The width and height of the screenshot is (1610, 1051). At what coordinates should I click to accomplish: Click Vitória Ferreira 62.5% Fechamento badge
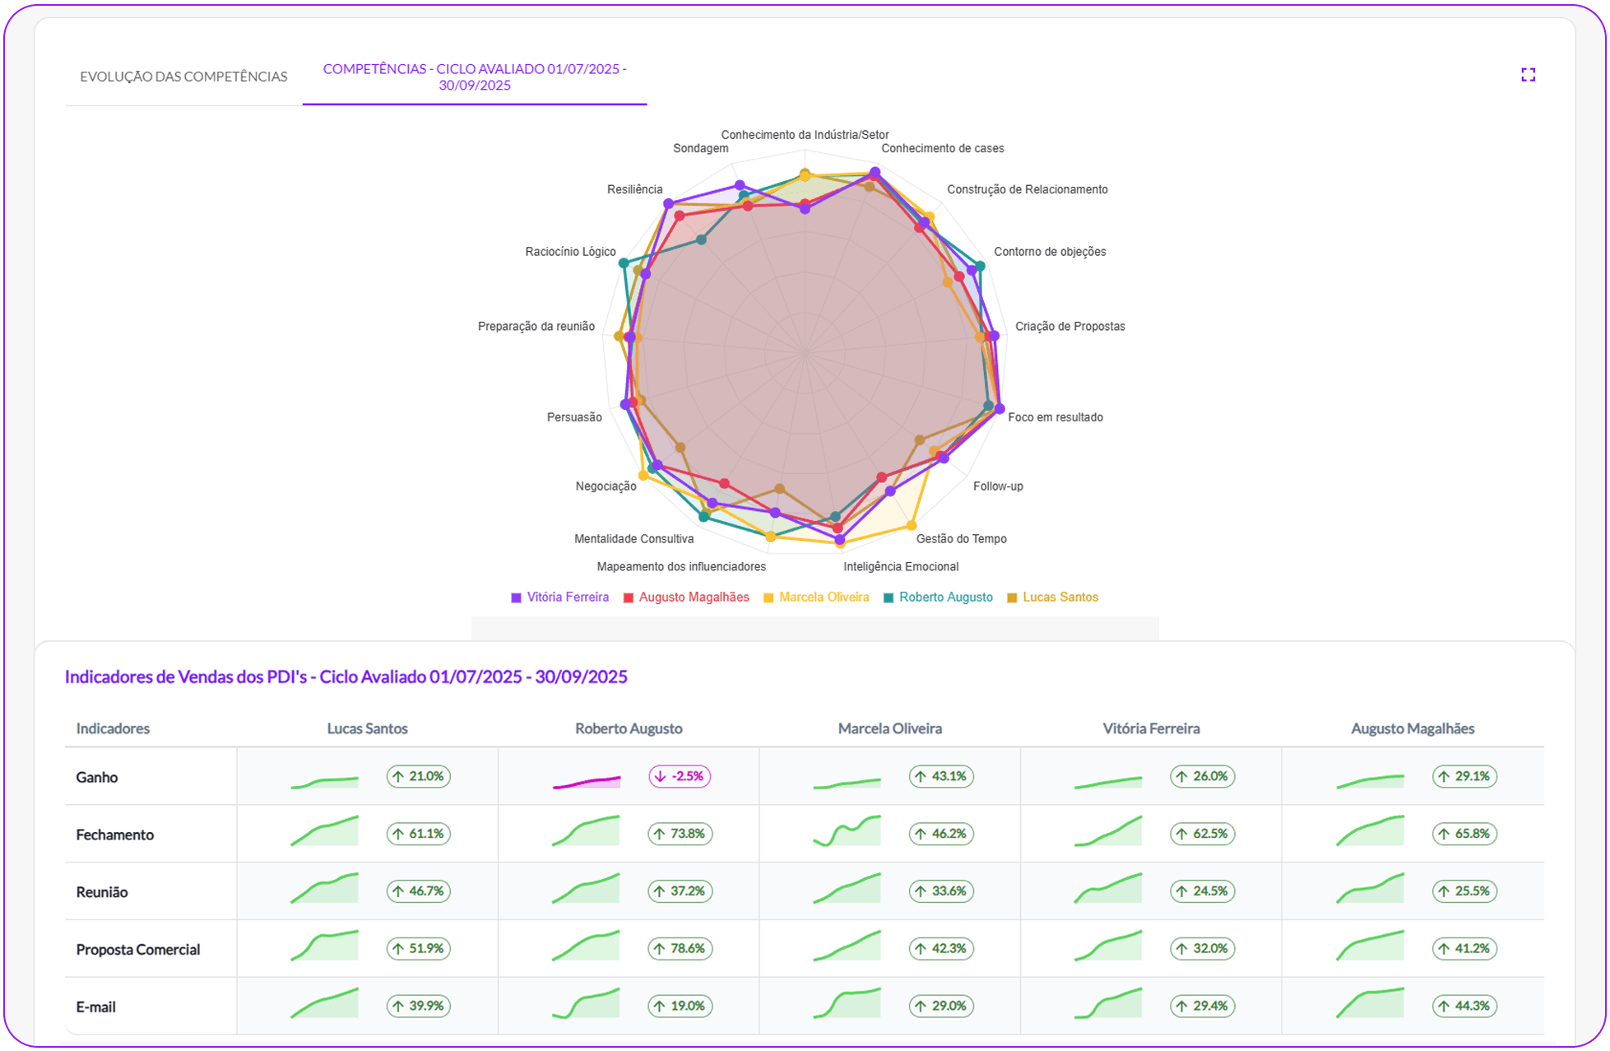point(1202,834)
